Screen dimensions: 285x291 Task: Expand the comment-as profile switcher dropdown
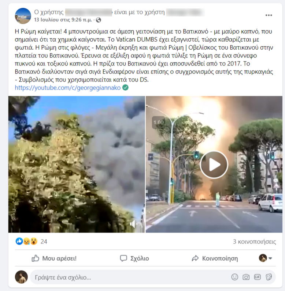tap(266, 258)
